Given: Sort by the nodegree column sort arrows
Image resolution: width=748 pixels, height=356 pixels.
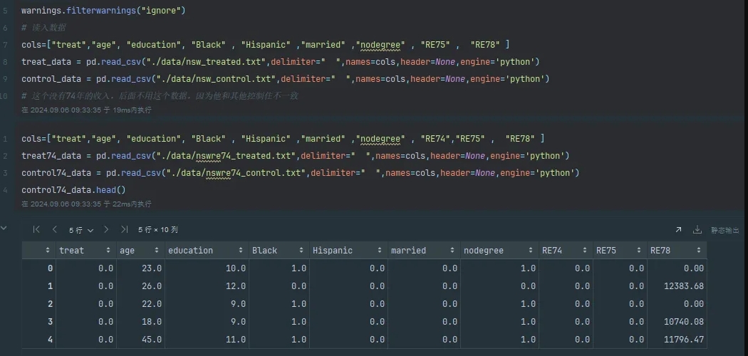Looking at the screenshot, I should pyautogui.click(x=531, y=250).
